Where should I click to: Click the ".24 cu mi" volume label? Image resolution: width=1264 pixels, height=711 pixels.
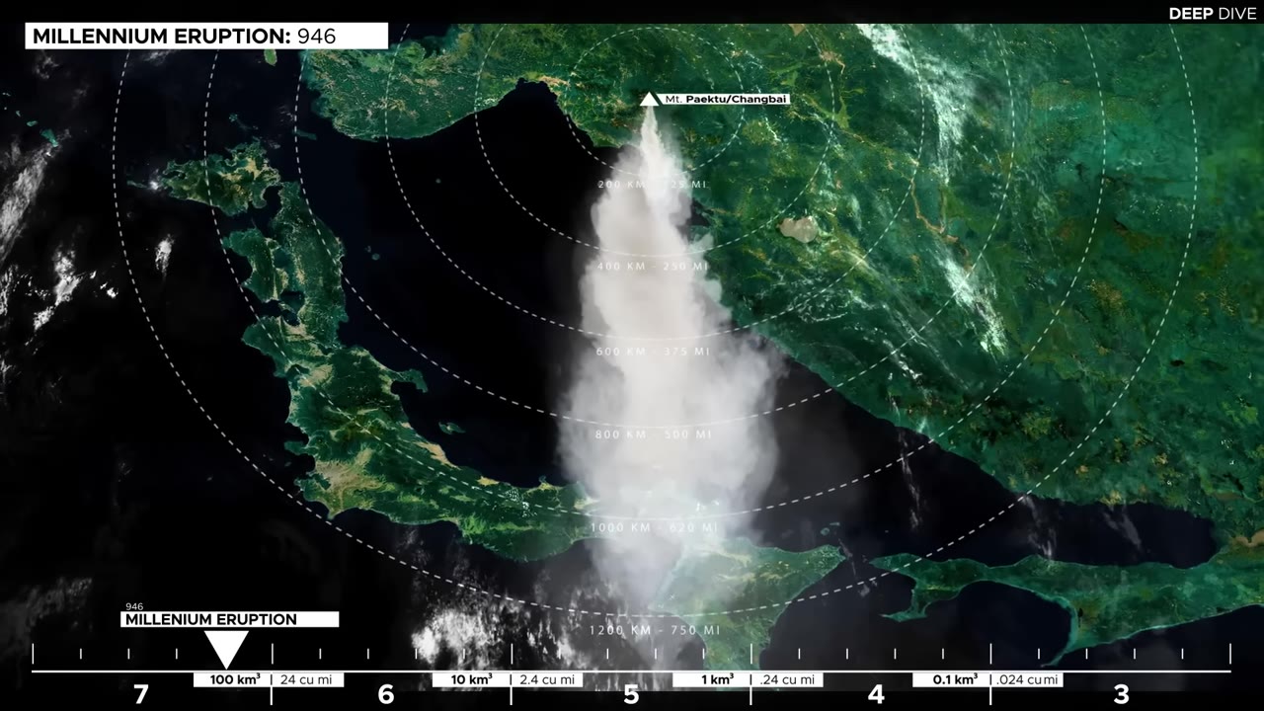click(x=788, y=679)
